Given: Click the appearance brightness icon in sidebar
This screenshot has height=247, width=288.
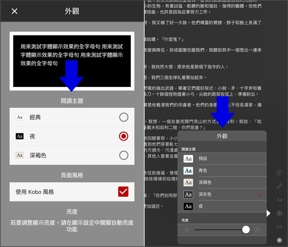Looking at the screenshot, I should point(280,213).
